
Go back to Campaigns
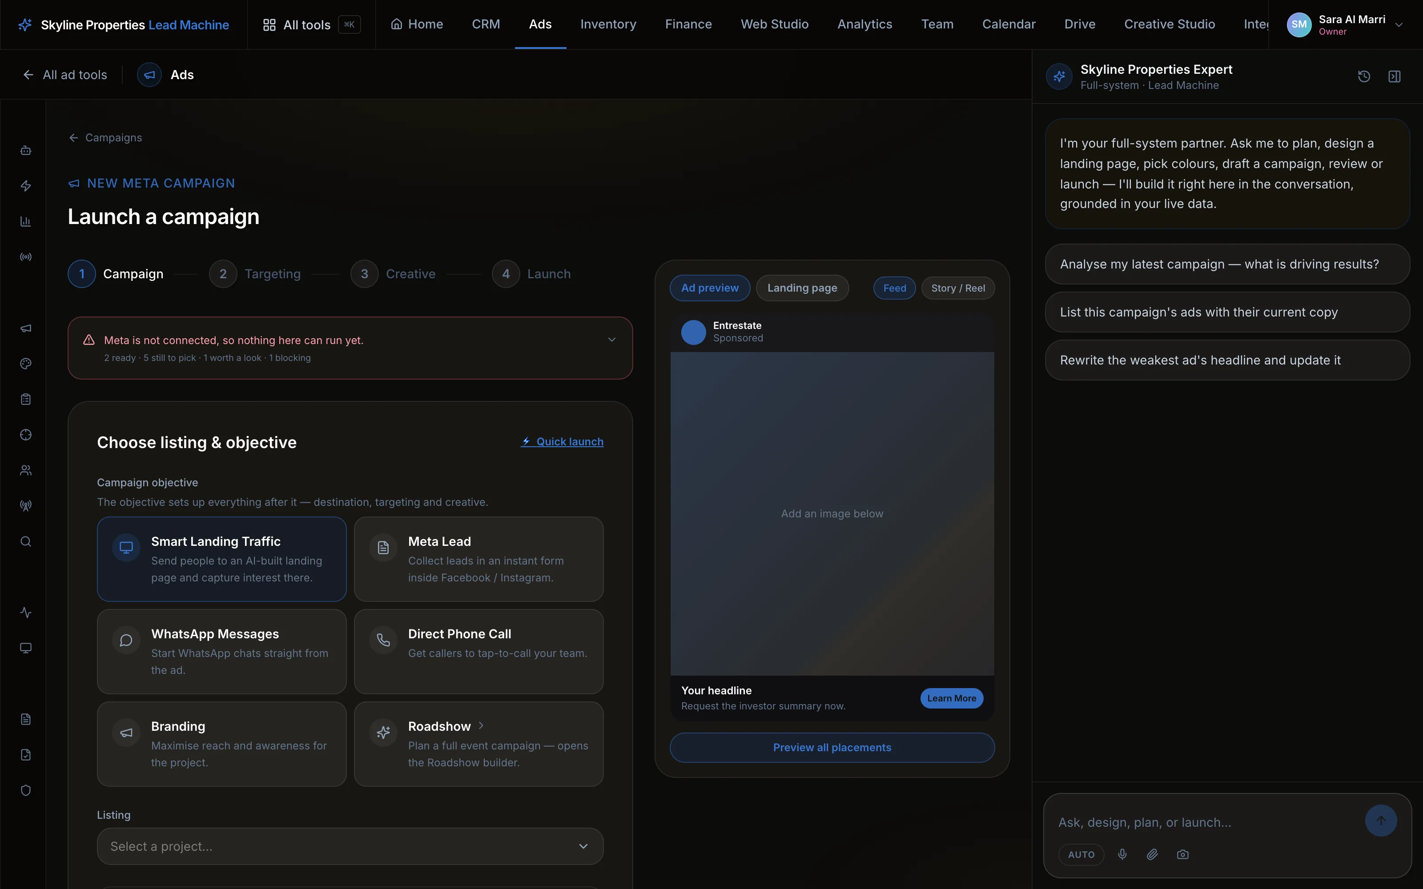[x=105, y=138]
